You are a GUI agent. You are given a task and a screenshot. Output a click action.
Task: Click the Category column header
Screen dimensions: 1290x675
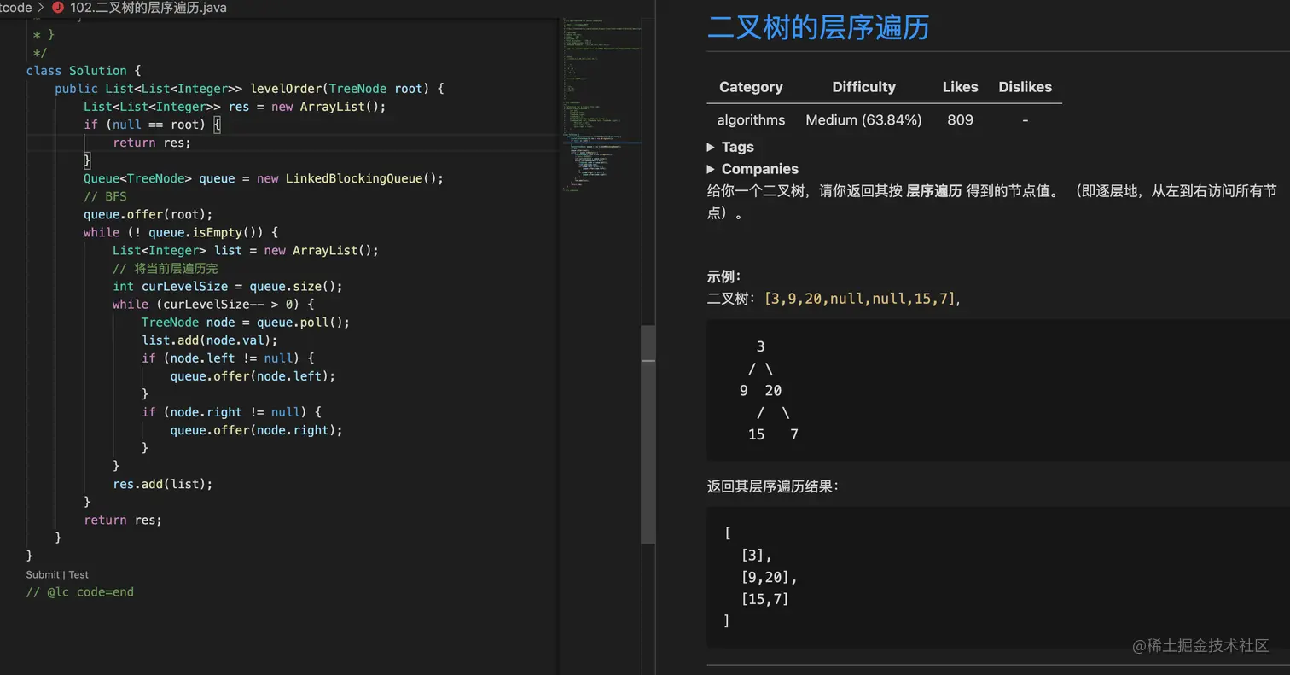[x=751, y=87]
